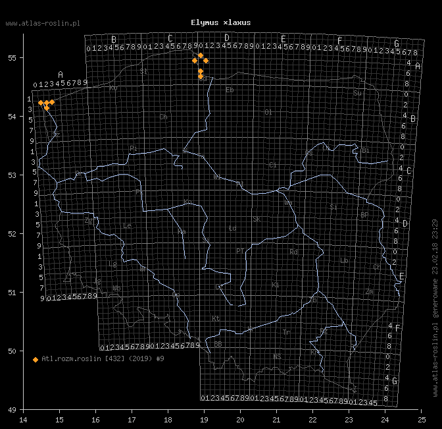Click the 'PT' city label on the map

(x=240, y=251)
